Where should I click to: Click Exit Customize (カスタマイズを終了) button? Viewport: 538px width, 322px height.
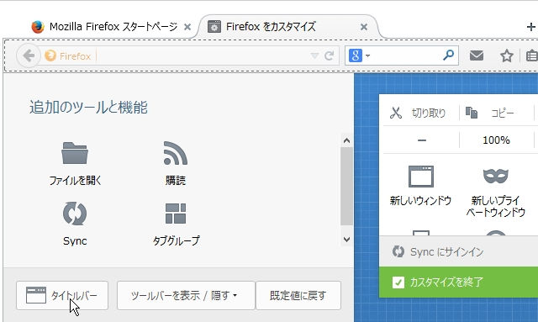[x=458, y=282]
